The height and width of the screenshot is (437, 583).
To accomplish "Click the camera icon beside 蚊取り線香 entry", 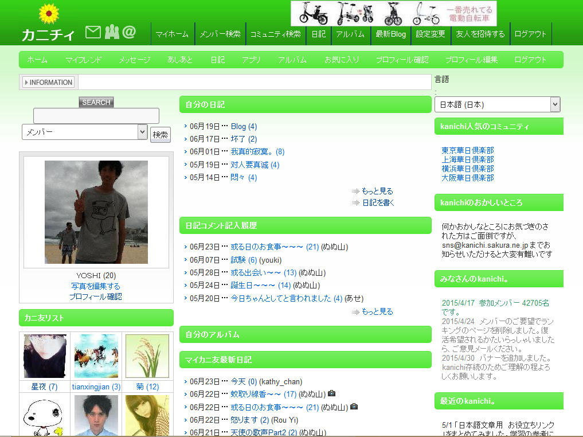I will click(331, 394).
